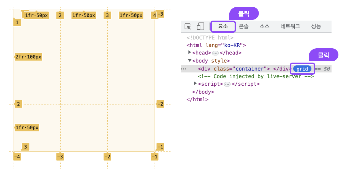
Task: Click the ellipsis inside the script element
Action: coord(227,84)
